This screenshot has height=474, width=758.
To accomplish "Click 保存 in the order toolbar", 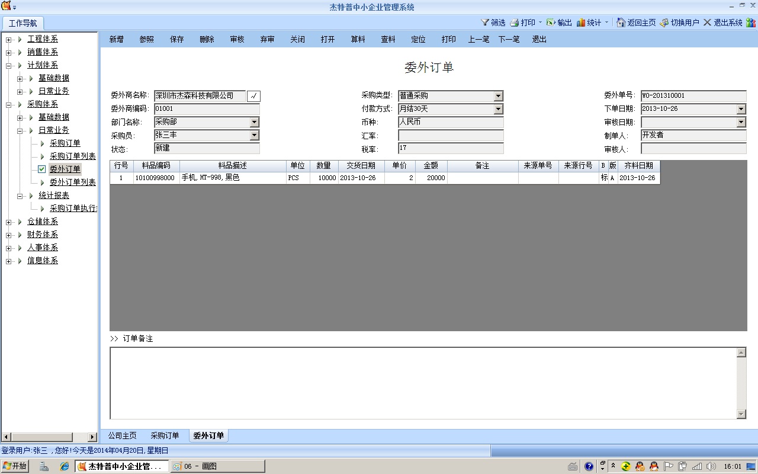I will [176, 39].
